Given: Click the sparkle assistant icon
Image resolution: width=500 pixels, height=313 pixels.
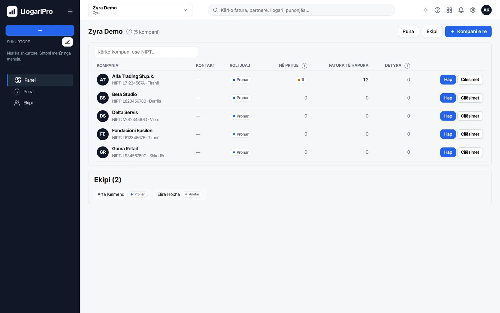Looking at the screenshot, I should pos(426,10).
